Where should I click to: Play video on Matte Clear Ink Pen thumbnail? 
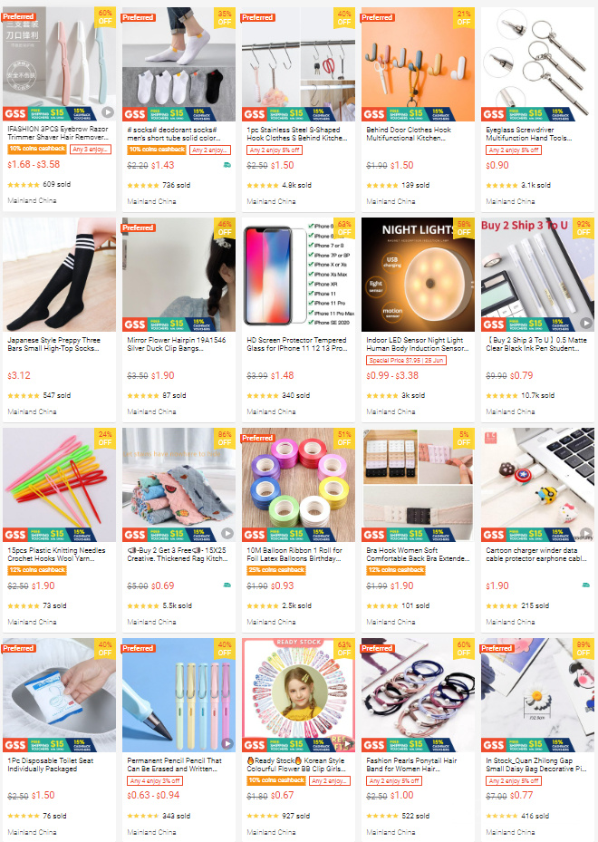[586, 323]
